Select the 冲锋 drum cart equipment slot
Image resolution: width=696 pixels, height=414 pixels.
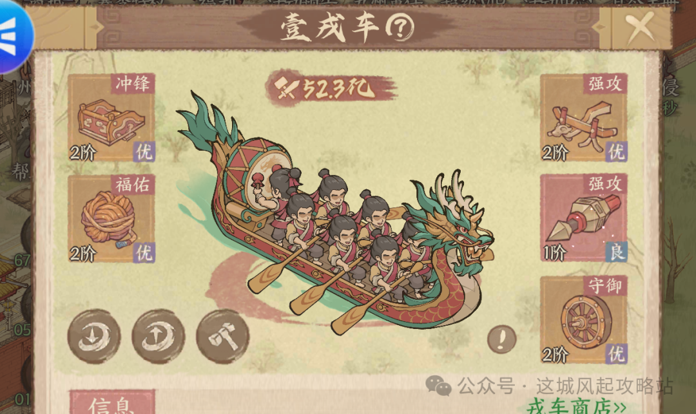pos(111,117)
